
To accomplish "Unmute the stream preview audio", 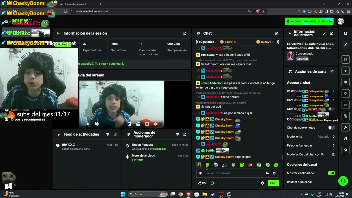I will pyautogui.click(x=97, y=124).
